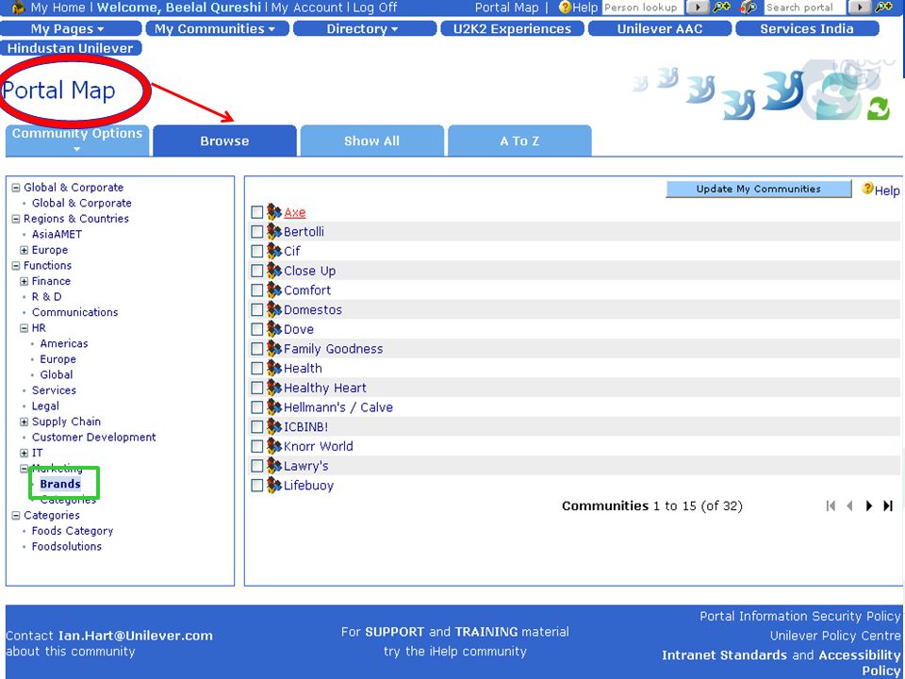Go to the next communities page arrow
The width and height of the screenshot is (905, 679).
(x=868, y=505)
